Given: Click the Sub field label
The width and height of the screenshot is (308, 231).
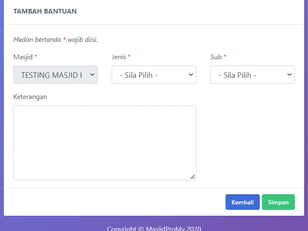Looking at the screenshot, I should point(216,57).
